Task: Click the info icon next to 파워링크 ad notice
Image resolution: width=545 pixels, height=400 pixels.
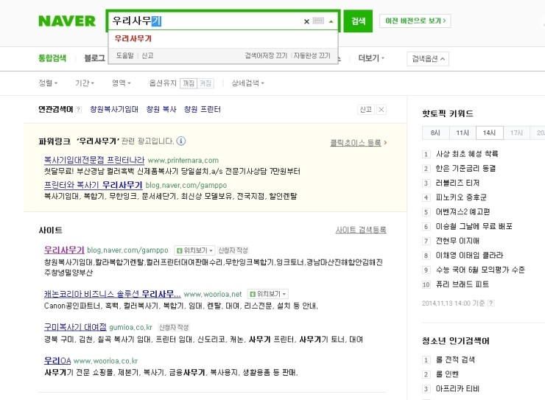Action: (x=180, y=141)
